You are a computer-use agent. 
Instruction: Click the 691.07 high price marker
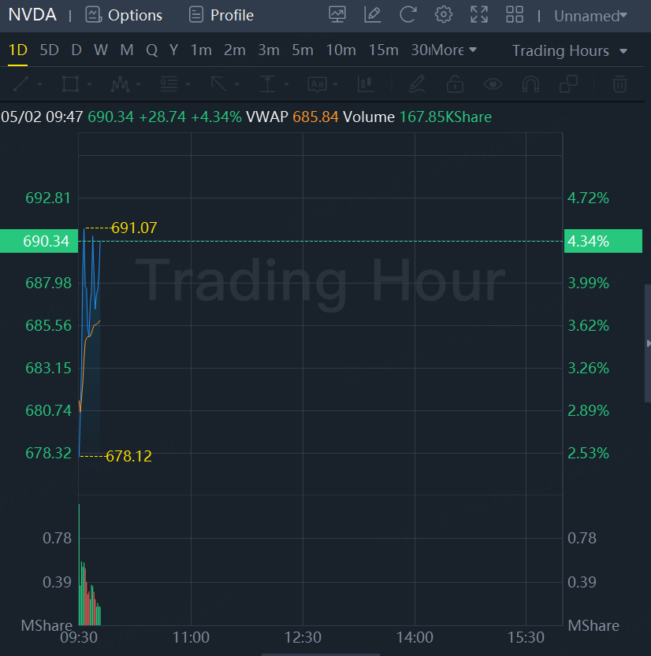pyautogui.click(x=134, y=228)
